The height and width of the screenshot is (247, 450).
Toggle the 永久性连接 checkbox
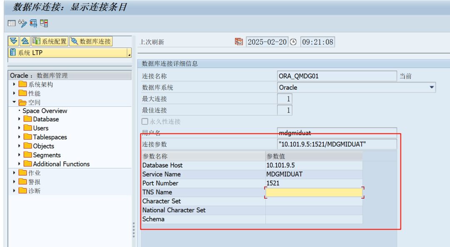point(145,121)
